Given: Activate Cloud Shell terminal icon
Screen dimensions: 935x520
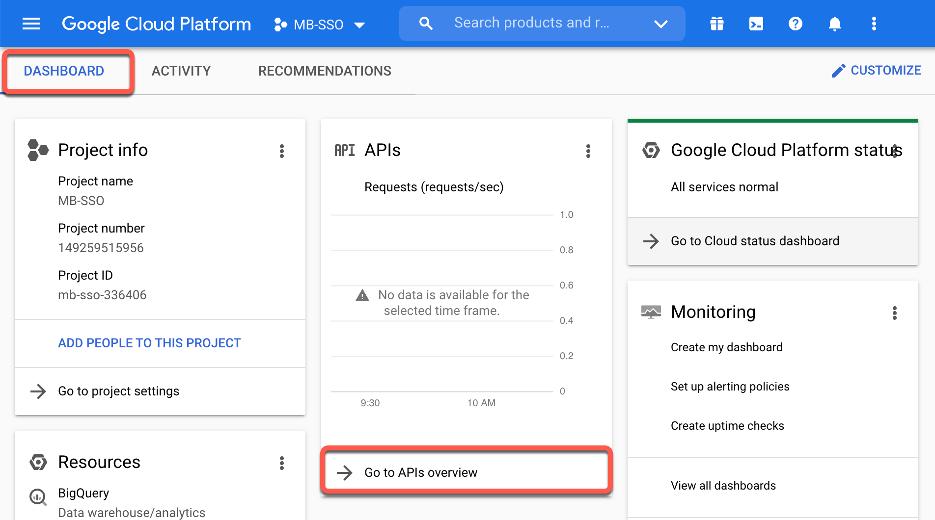Looking at the screenshot, I should pyautogui.click(x=756, y=24).
